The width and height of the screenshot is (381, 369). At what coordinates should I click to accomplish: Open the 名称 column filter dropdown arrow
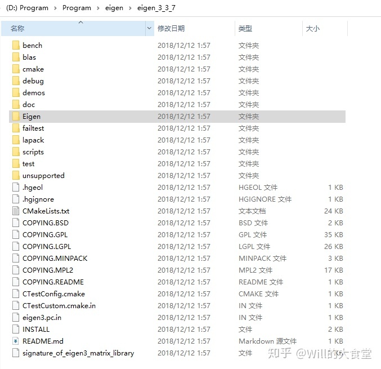tap(150, 28)
